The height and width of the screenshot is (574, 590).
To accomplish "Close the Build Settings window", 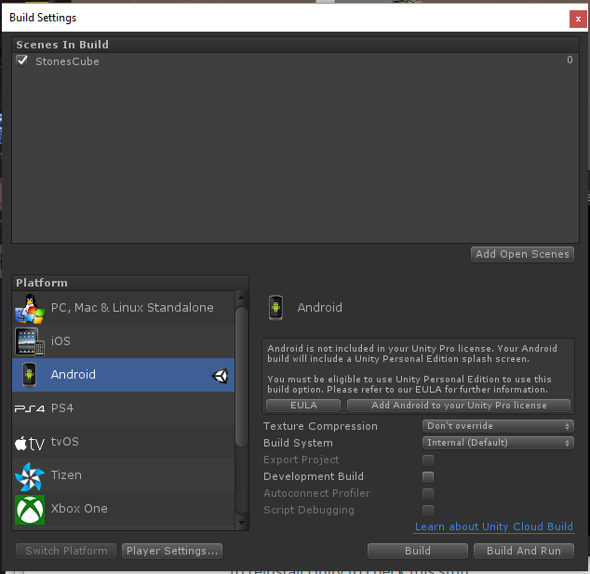I will tap(578, 19).
